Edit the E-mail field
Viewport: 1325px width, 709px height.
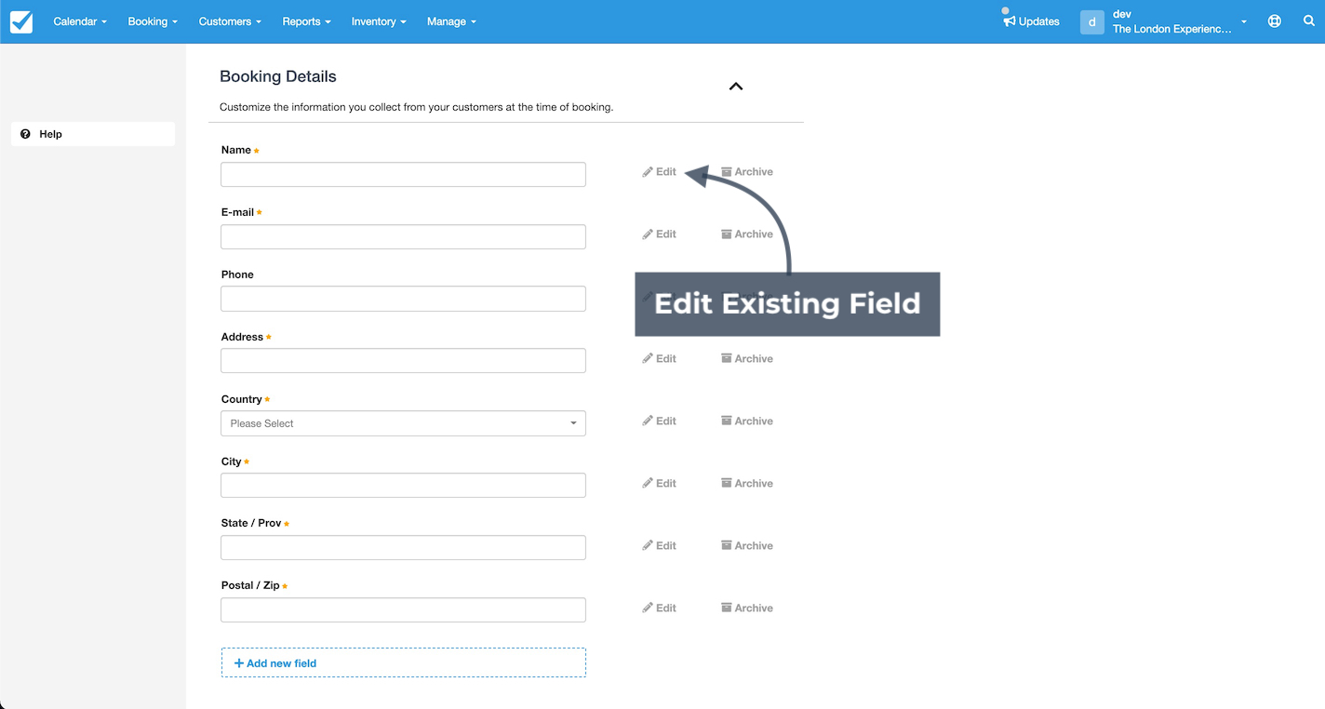click(x=659, y=234)
